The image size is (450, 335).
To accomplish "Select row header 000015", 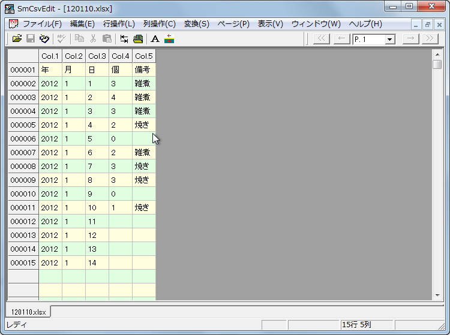I will click(x=23, y=262).
